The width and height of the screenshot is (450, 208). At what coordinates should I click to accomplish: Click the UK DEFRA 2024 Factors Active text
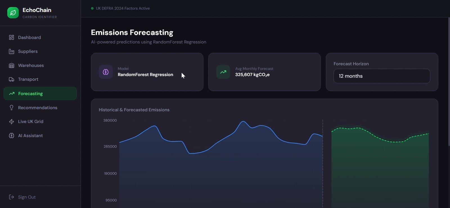pos(123,8)
